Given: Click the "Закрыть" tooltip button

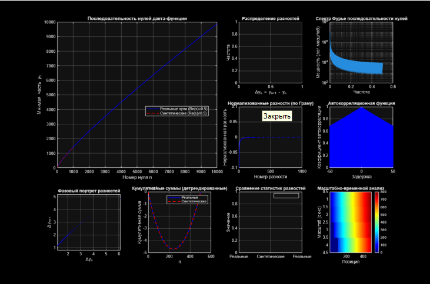Looking at the screenshot, I should [276, 116].
